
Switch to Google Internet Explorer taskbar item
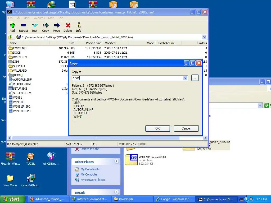pyautogui.click(x=174, y=199)
